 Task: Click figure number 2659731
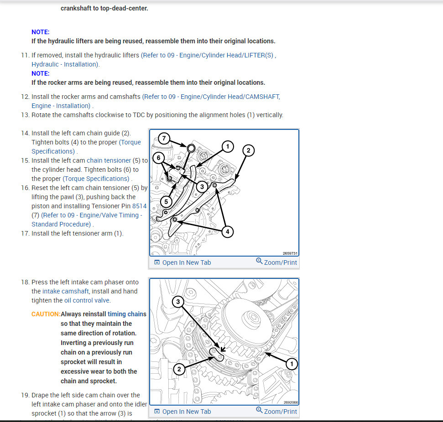290,253
